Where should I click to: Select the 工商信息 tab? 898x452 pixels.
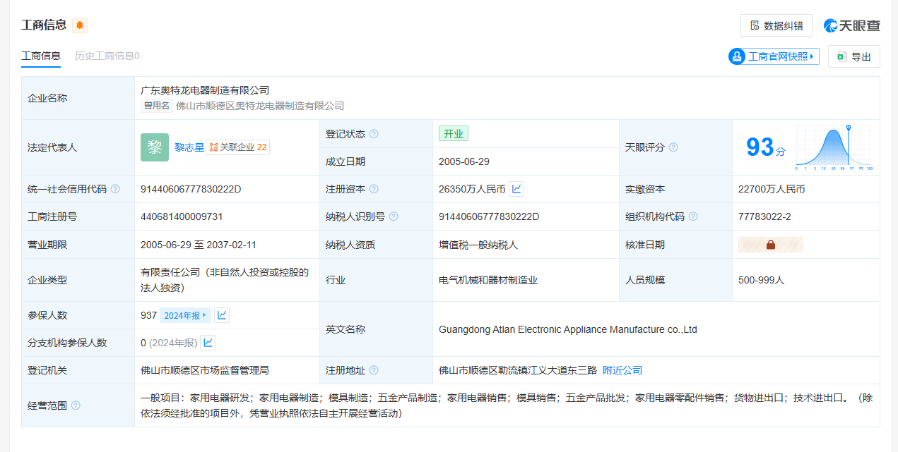[x=41, y=56]
